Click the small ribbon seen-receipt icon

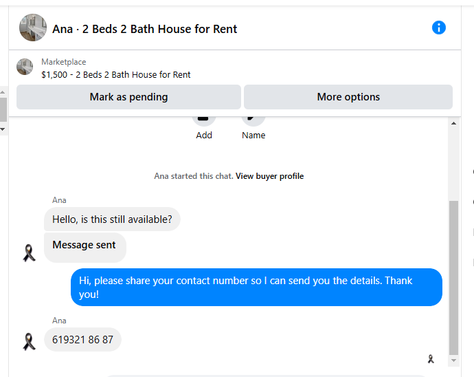click(x=431, y=358)
